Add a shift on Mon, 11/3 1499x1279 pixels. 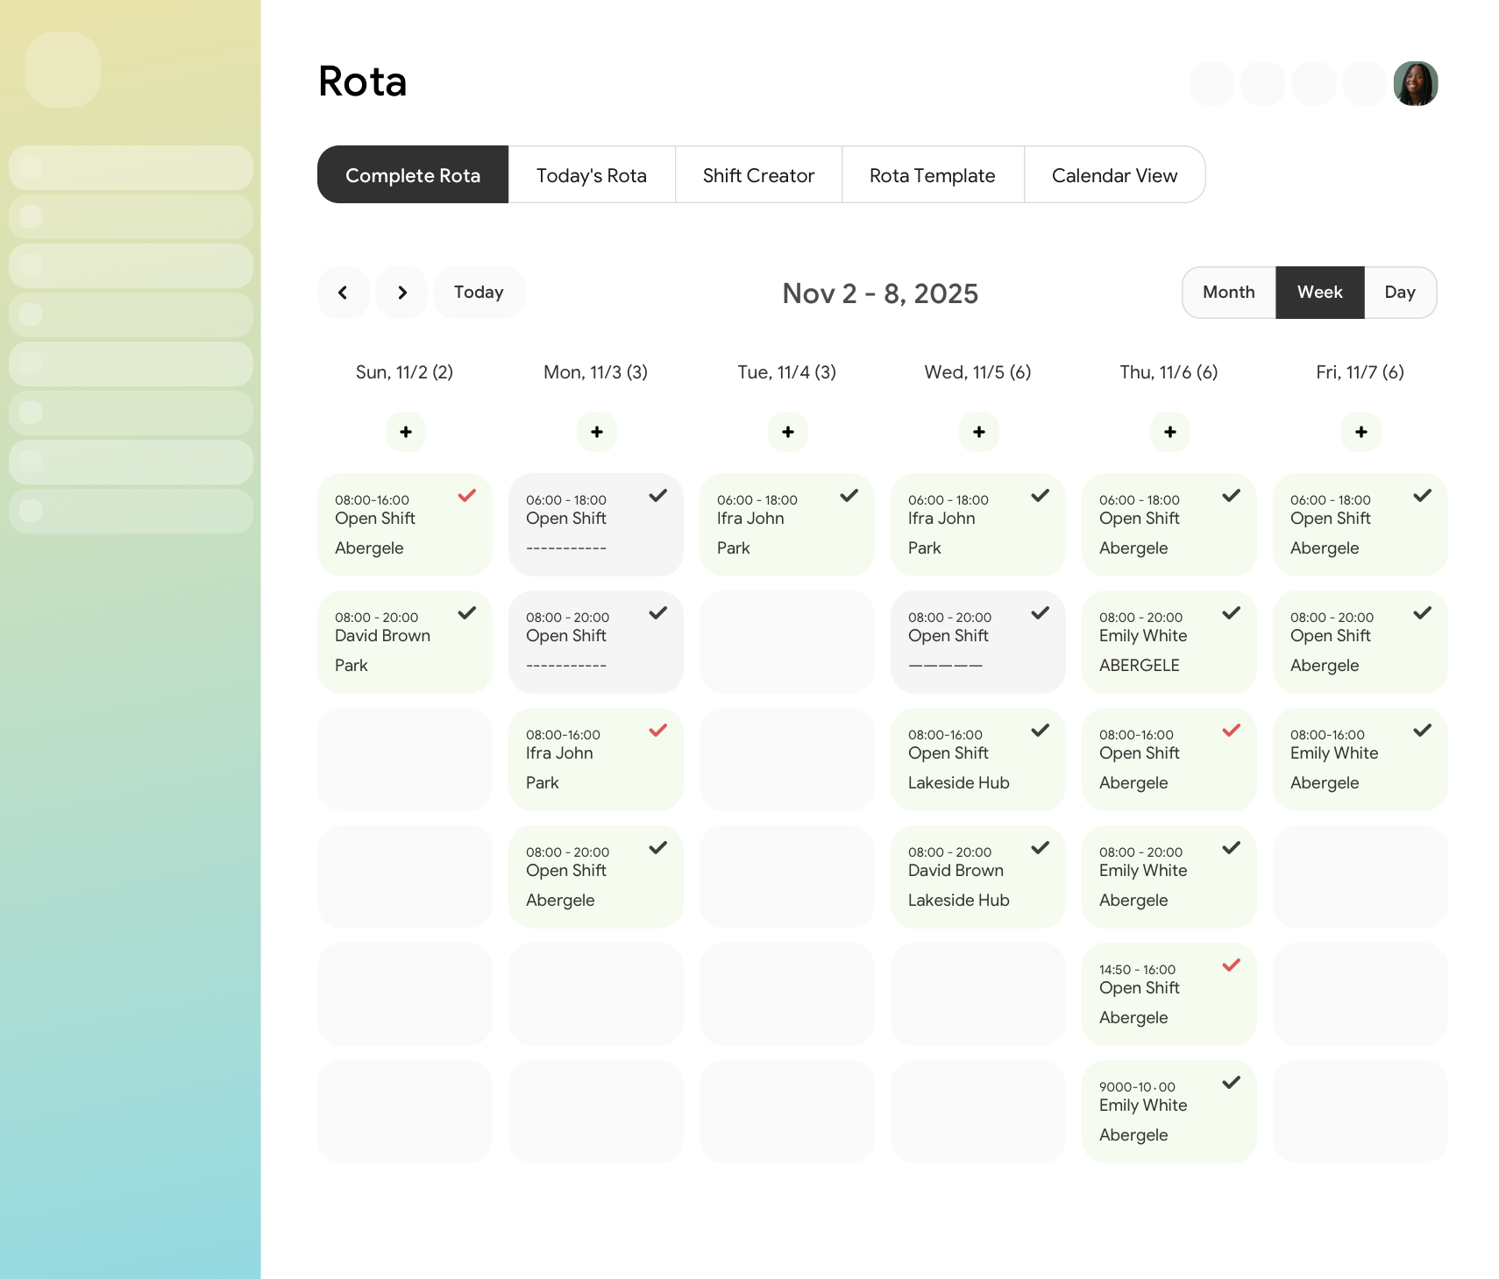tap(595, 431)
